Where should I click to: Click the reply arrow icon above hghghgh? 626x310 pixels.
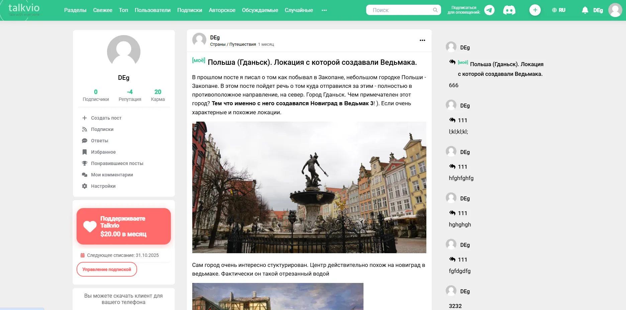tap(452, 213)
